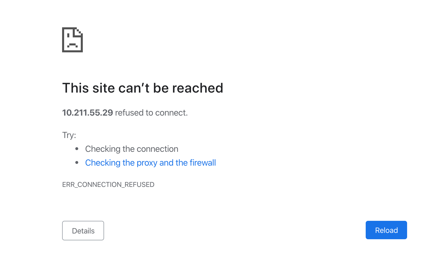Click the word 'site' in the heading
This screenshot has height=272, width=437.
tap(103, 88)
